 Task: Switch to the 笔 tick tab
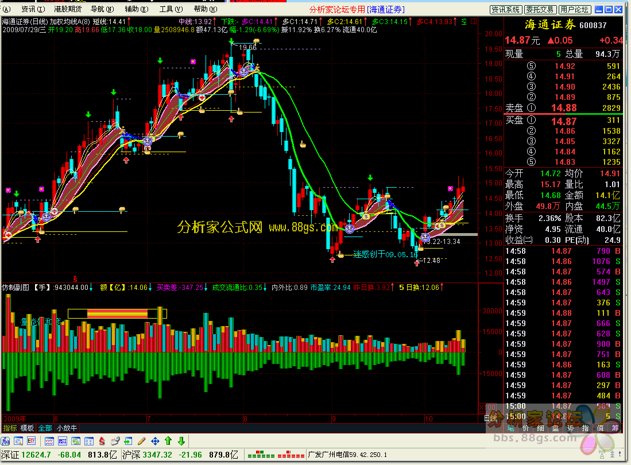click(511, 428)
